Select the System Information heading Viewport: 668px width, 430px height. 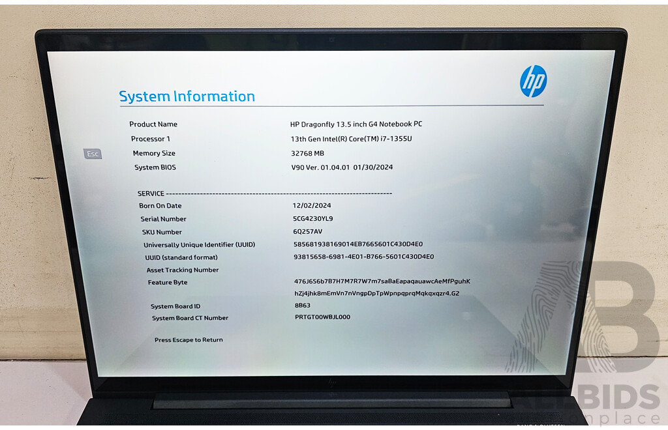point(187,96)
